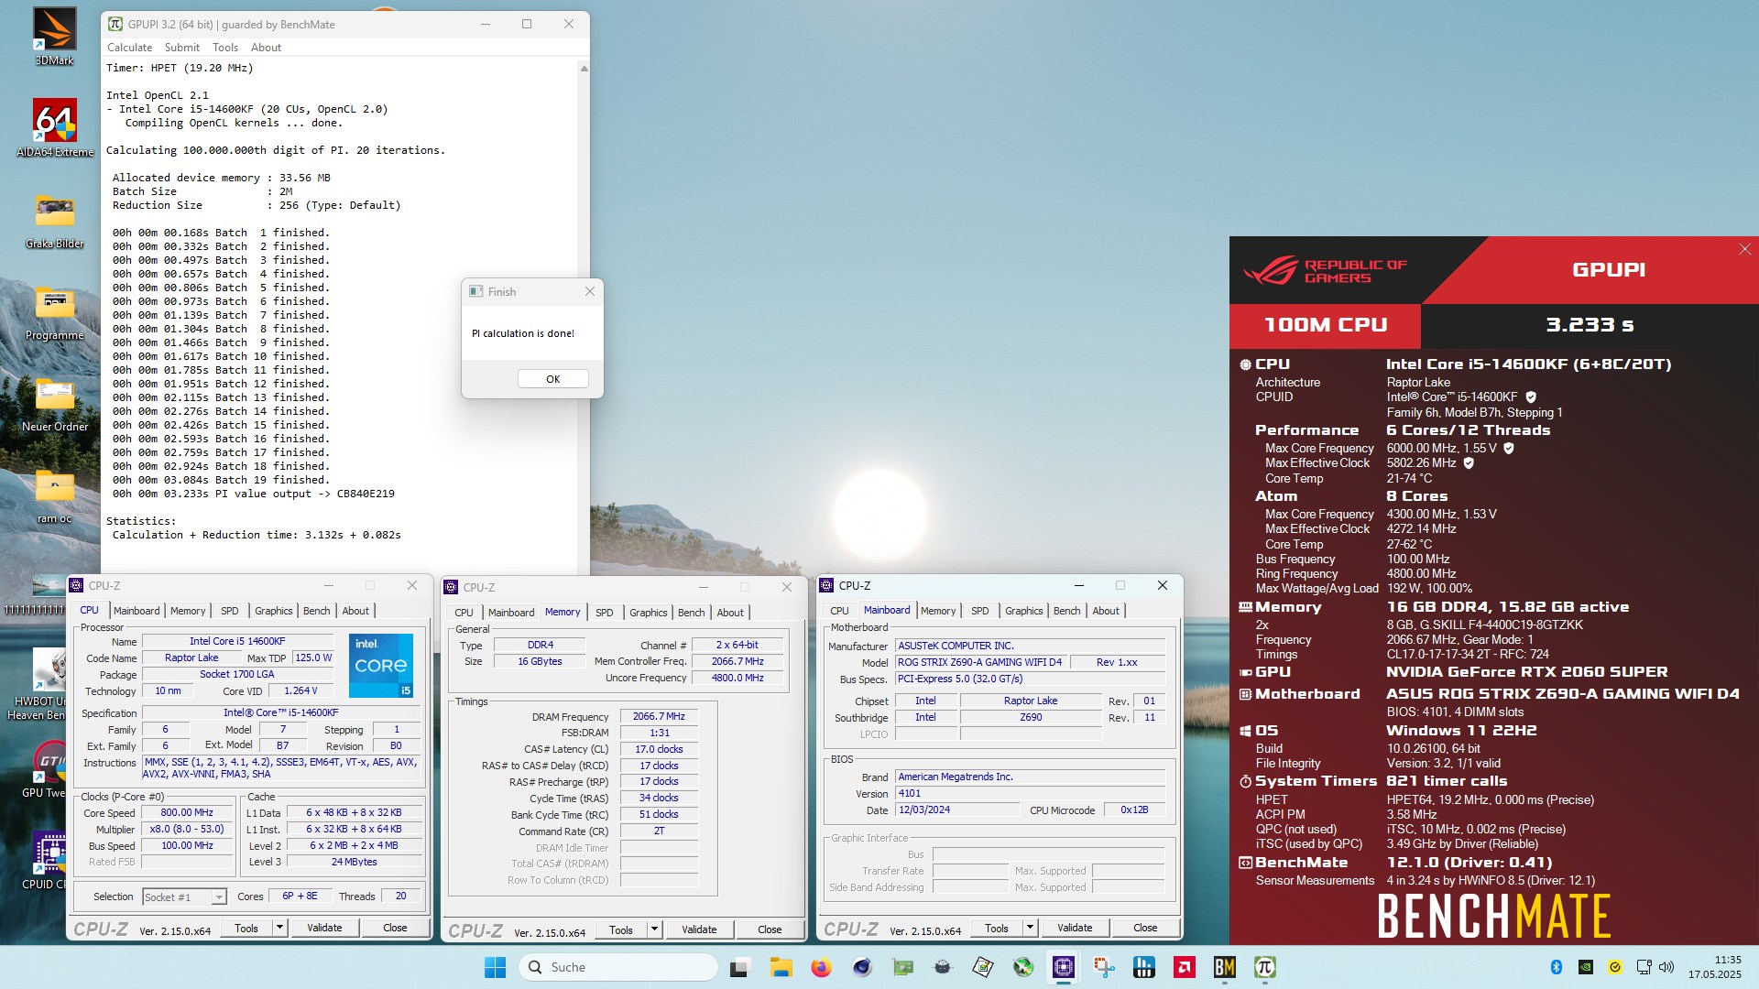Open the About menu in GPUPI
The image size is (1759, 989).
tap(266, 48)
